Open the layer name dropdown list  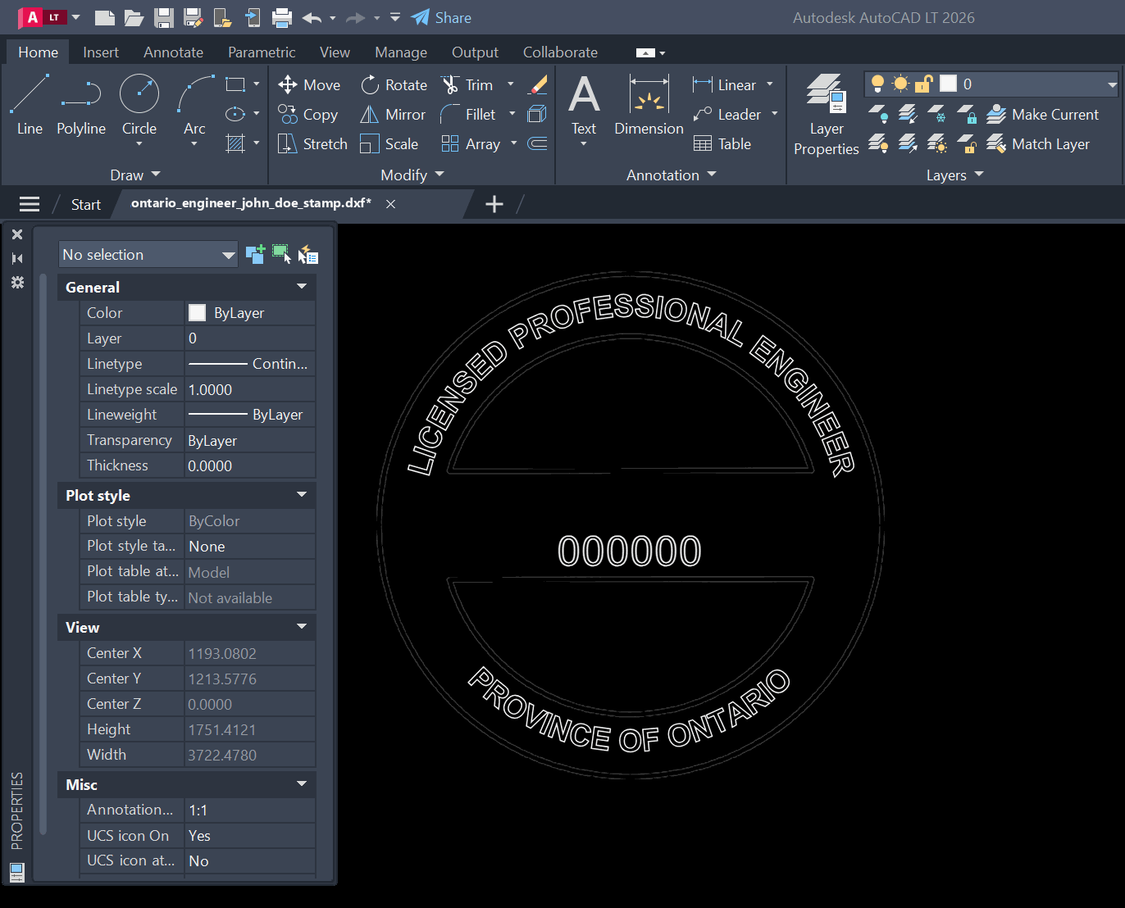[x=1111, y=84]
